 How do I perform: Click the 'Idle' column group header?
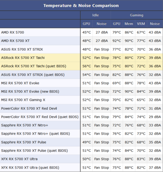pyautogui.click(x=95, y=15)
